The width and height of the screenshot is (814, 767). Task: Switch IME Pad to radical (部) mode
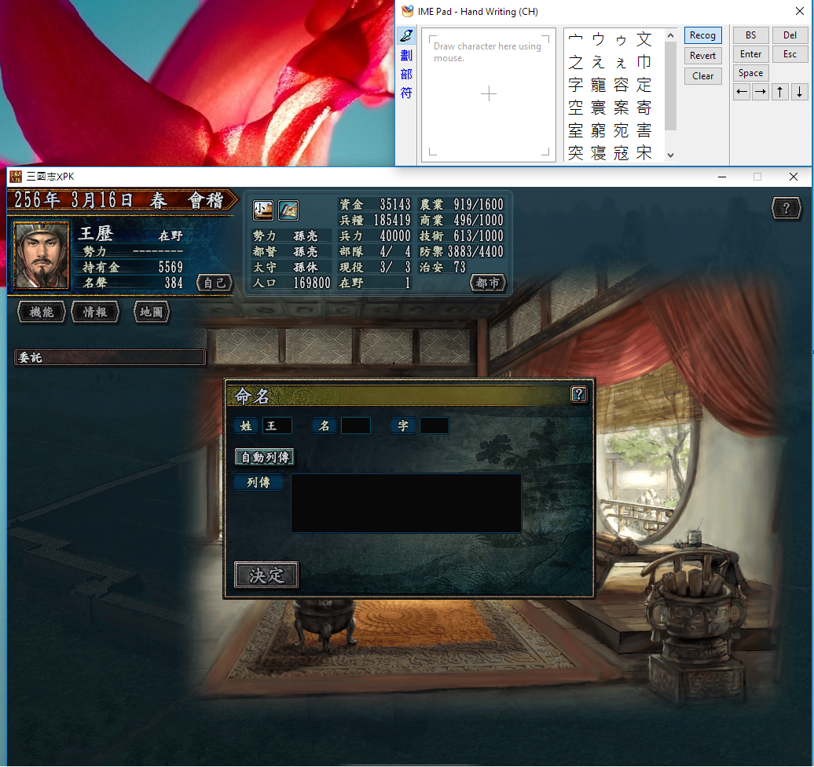click(x=406, y=74)
